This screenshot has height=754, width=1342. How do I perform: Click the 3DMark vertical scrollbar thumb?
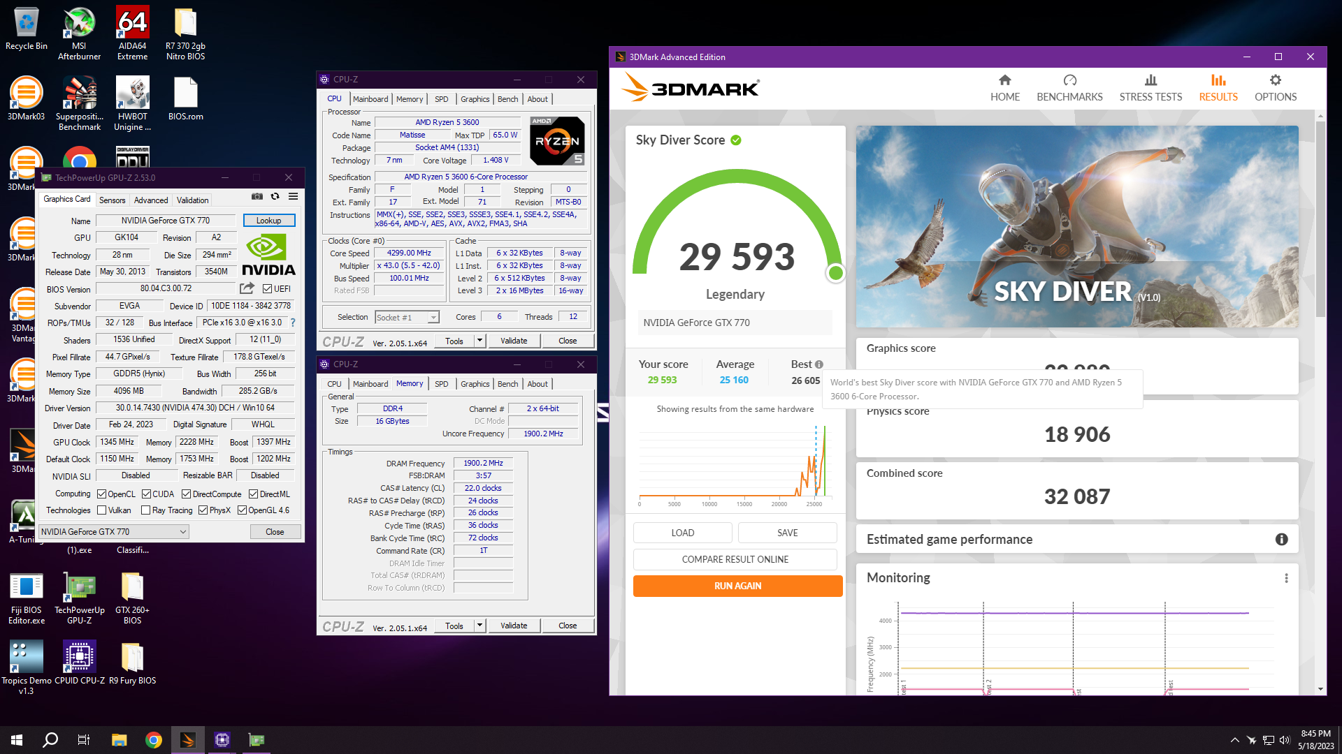(1320, 218)
